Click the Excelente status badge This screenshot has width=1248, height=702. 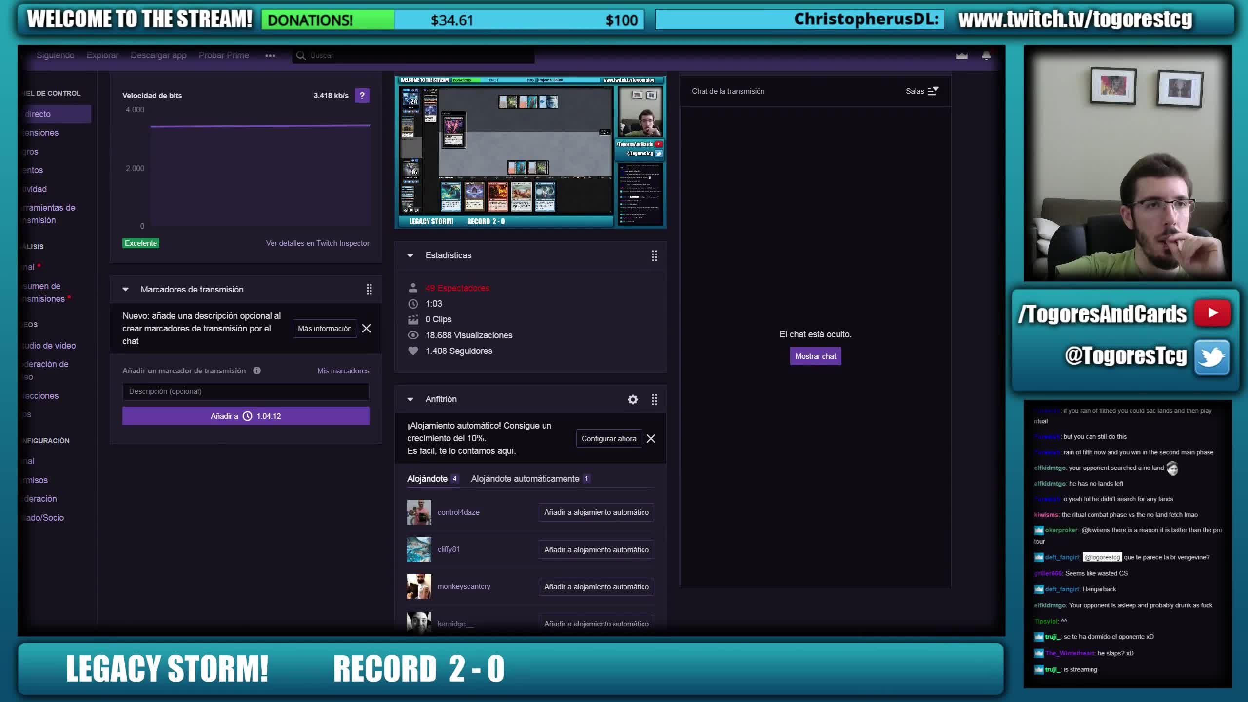141,243
